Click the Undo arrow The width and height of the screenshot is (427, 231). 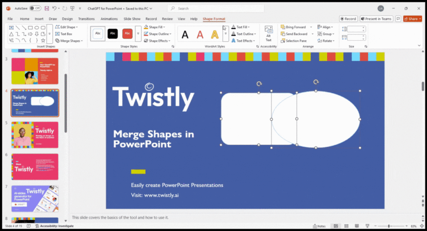(x=54, y=8)
